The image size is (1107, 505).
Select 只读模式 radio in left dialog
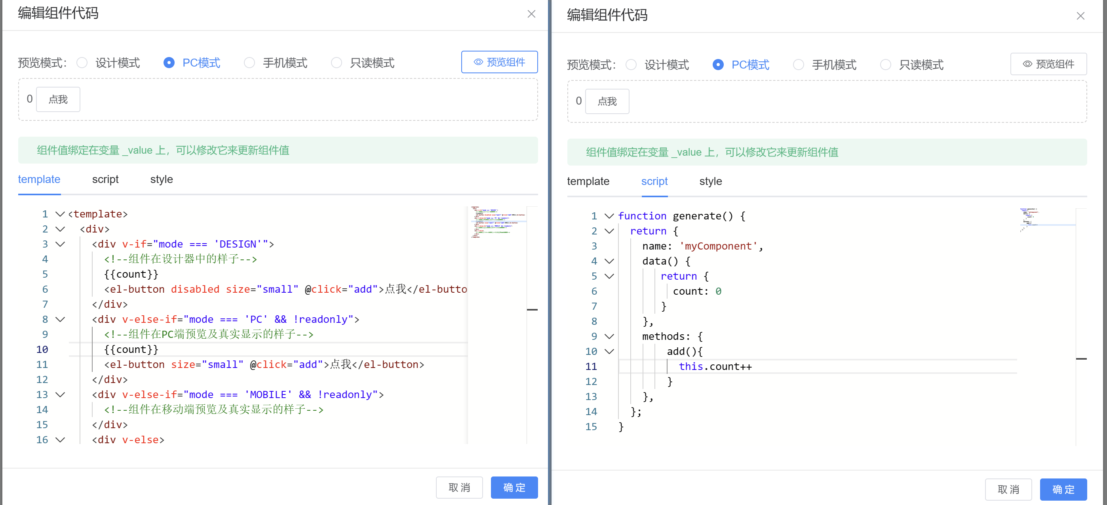(337, 63)
